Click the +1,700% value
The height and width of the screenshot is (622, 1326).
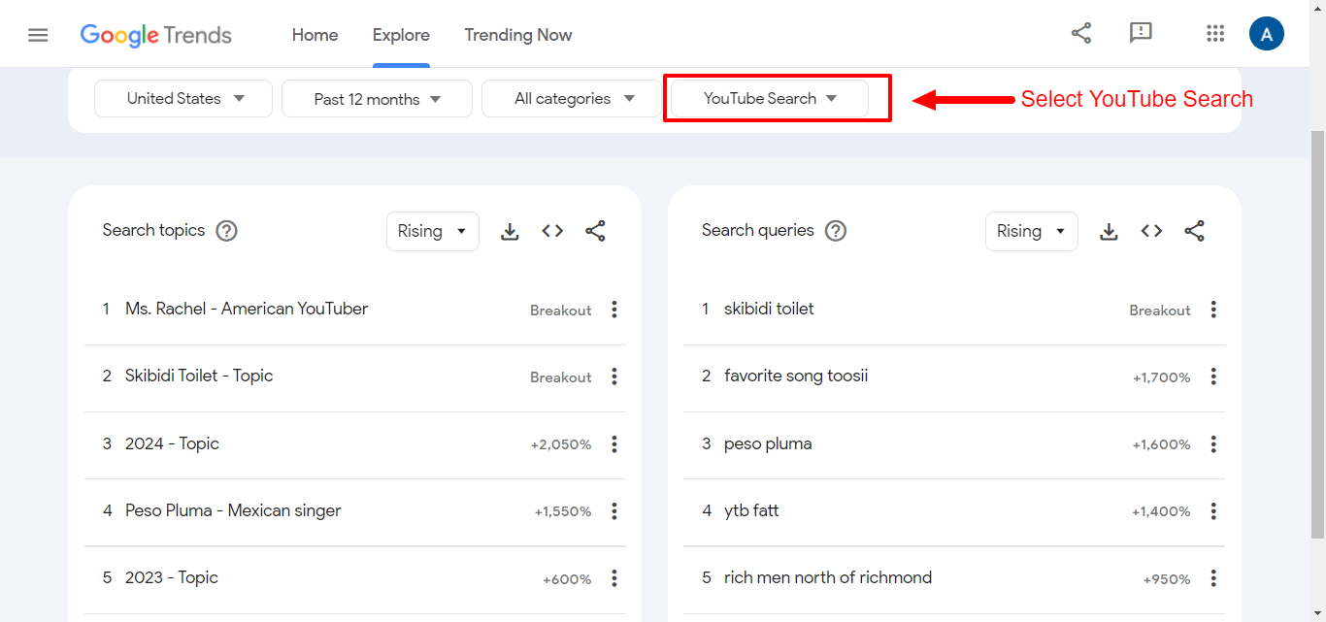pyautogui.click(x=1162, y=377)
